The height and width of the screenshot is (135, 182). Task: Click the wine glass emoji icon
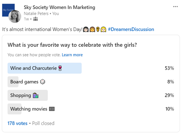click(60, 68)
